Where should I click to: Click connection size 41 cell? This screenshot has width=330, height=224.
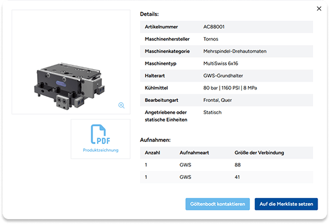(237, 177)
